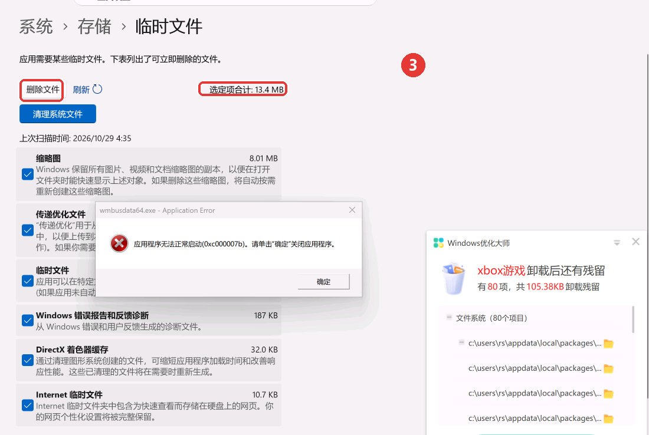Click the 8.01 MB size of 缩略图
The width and height of the screenshot is (649, 435).
263,159
